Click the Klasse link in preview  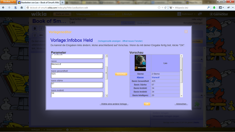[140, 77]
